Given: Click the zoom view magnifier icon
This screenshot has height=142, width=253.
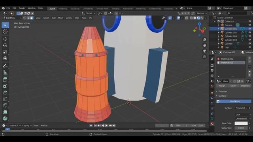Looking at the screenshot, I should (x=204, y=40).
